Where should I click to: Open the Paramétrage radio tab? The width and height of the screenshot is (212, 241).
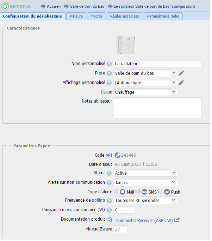pos(163,16)
